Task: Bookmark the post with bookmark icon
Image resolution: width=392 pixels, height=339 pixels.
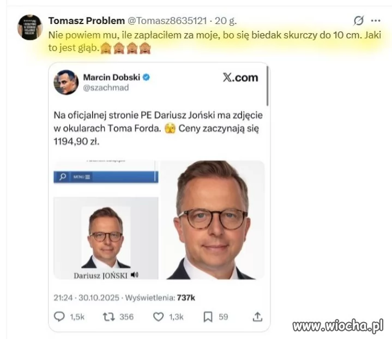Action: [x=208, y=317]
